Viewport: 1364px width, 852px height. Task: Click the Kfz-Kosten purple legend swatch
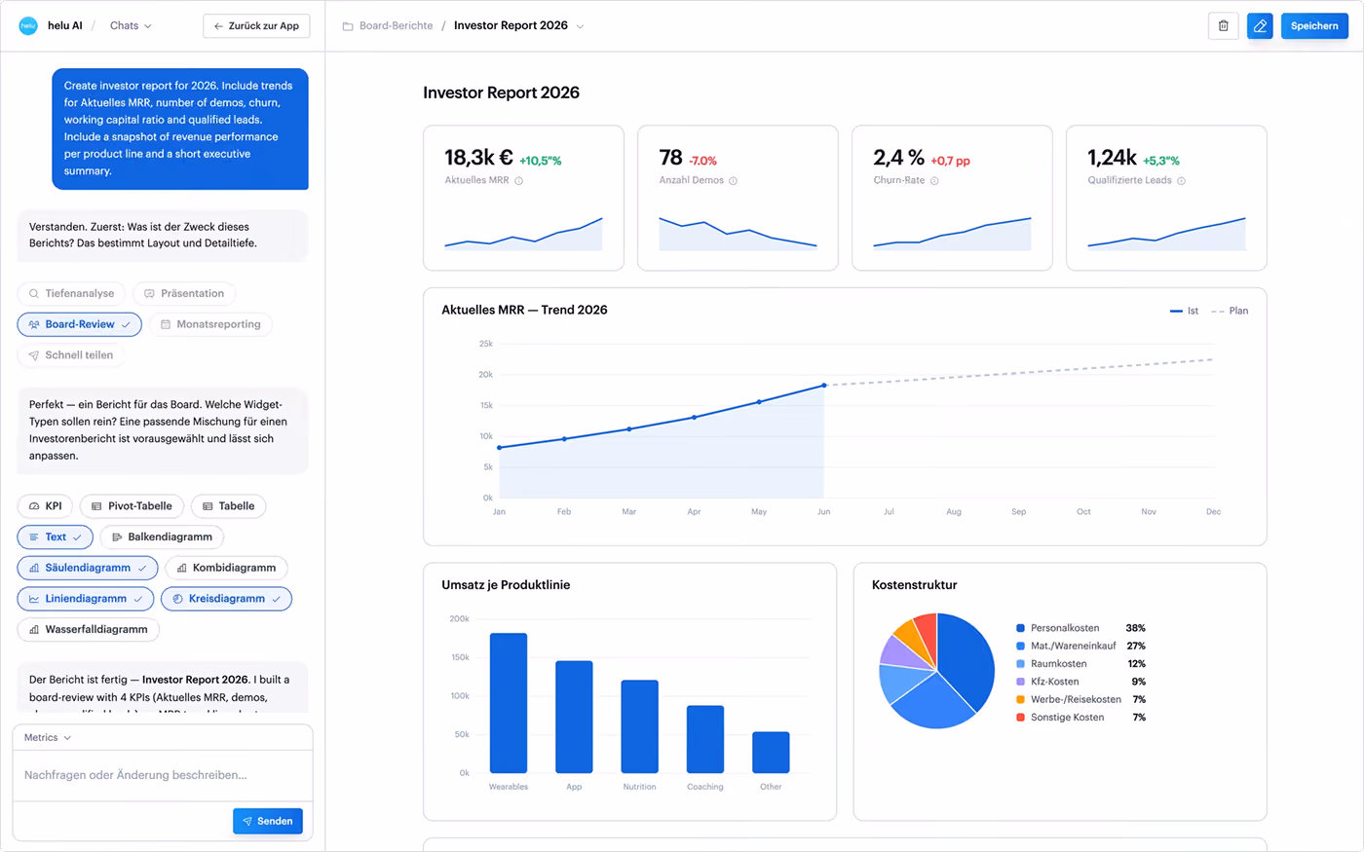[1020, 682]
